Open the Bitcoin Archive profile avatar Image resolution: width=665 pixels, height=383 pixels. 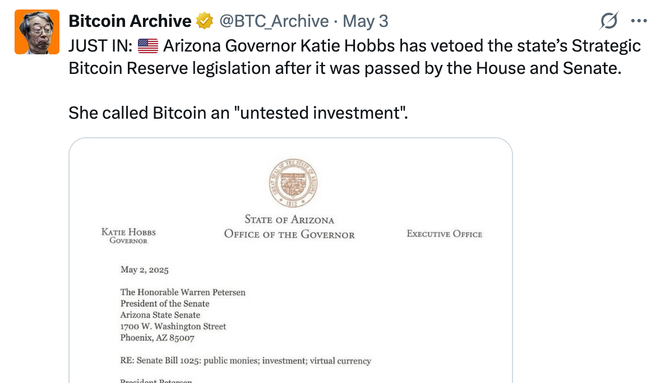click(37, 32)
